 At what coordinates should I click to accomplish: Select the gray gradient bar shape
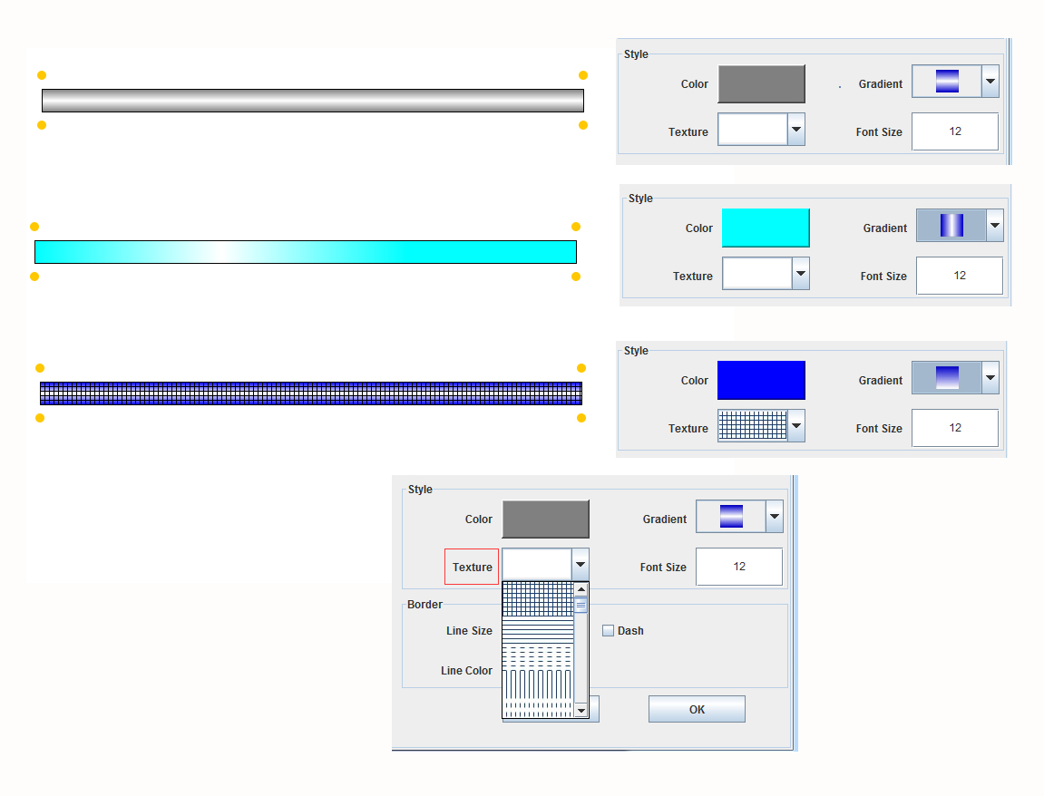coord(312,101)
